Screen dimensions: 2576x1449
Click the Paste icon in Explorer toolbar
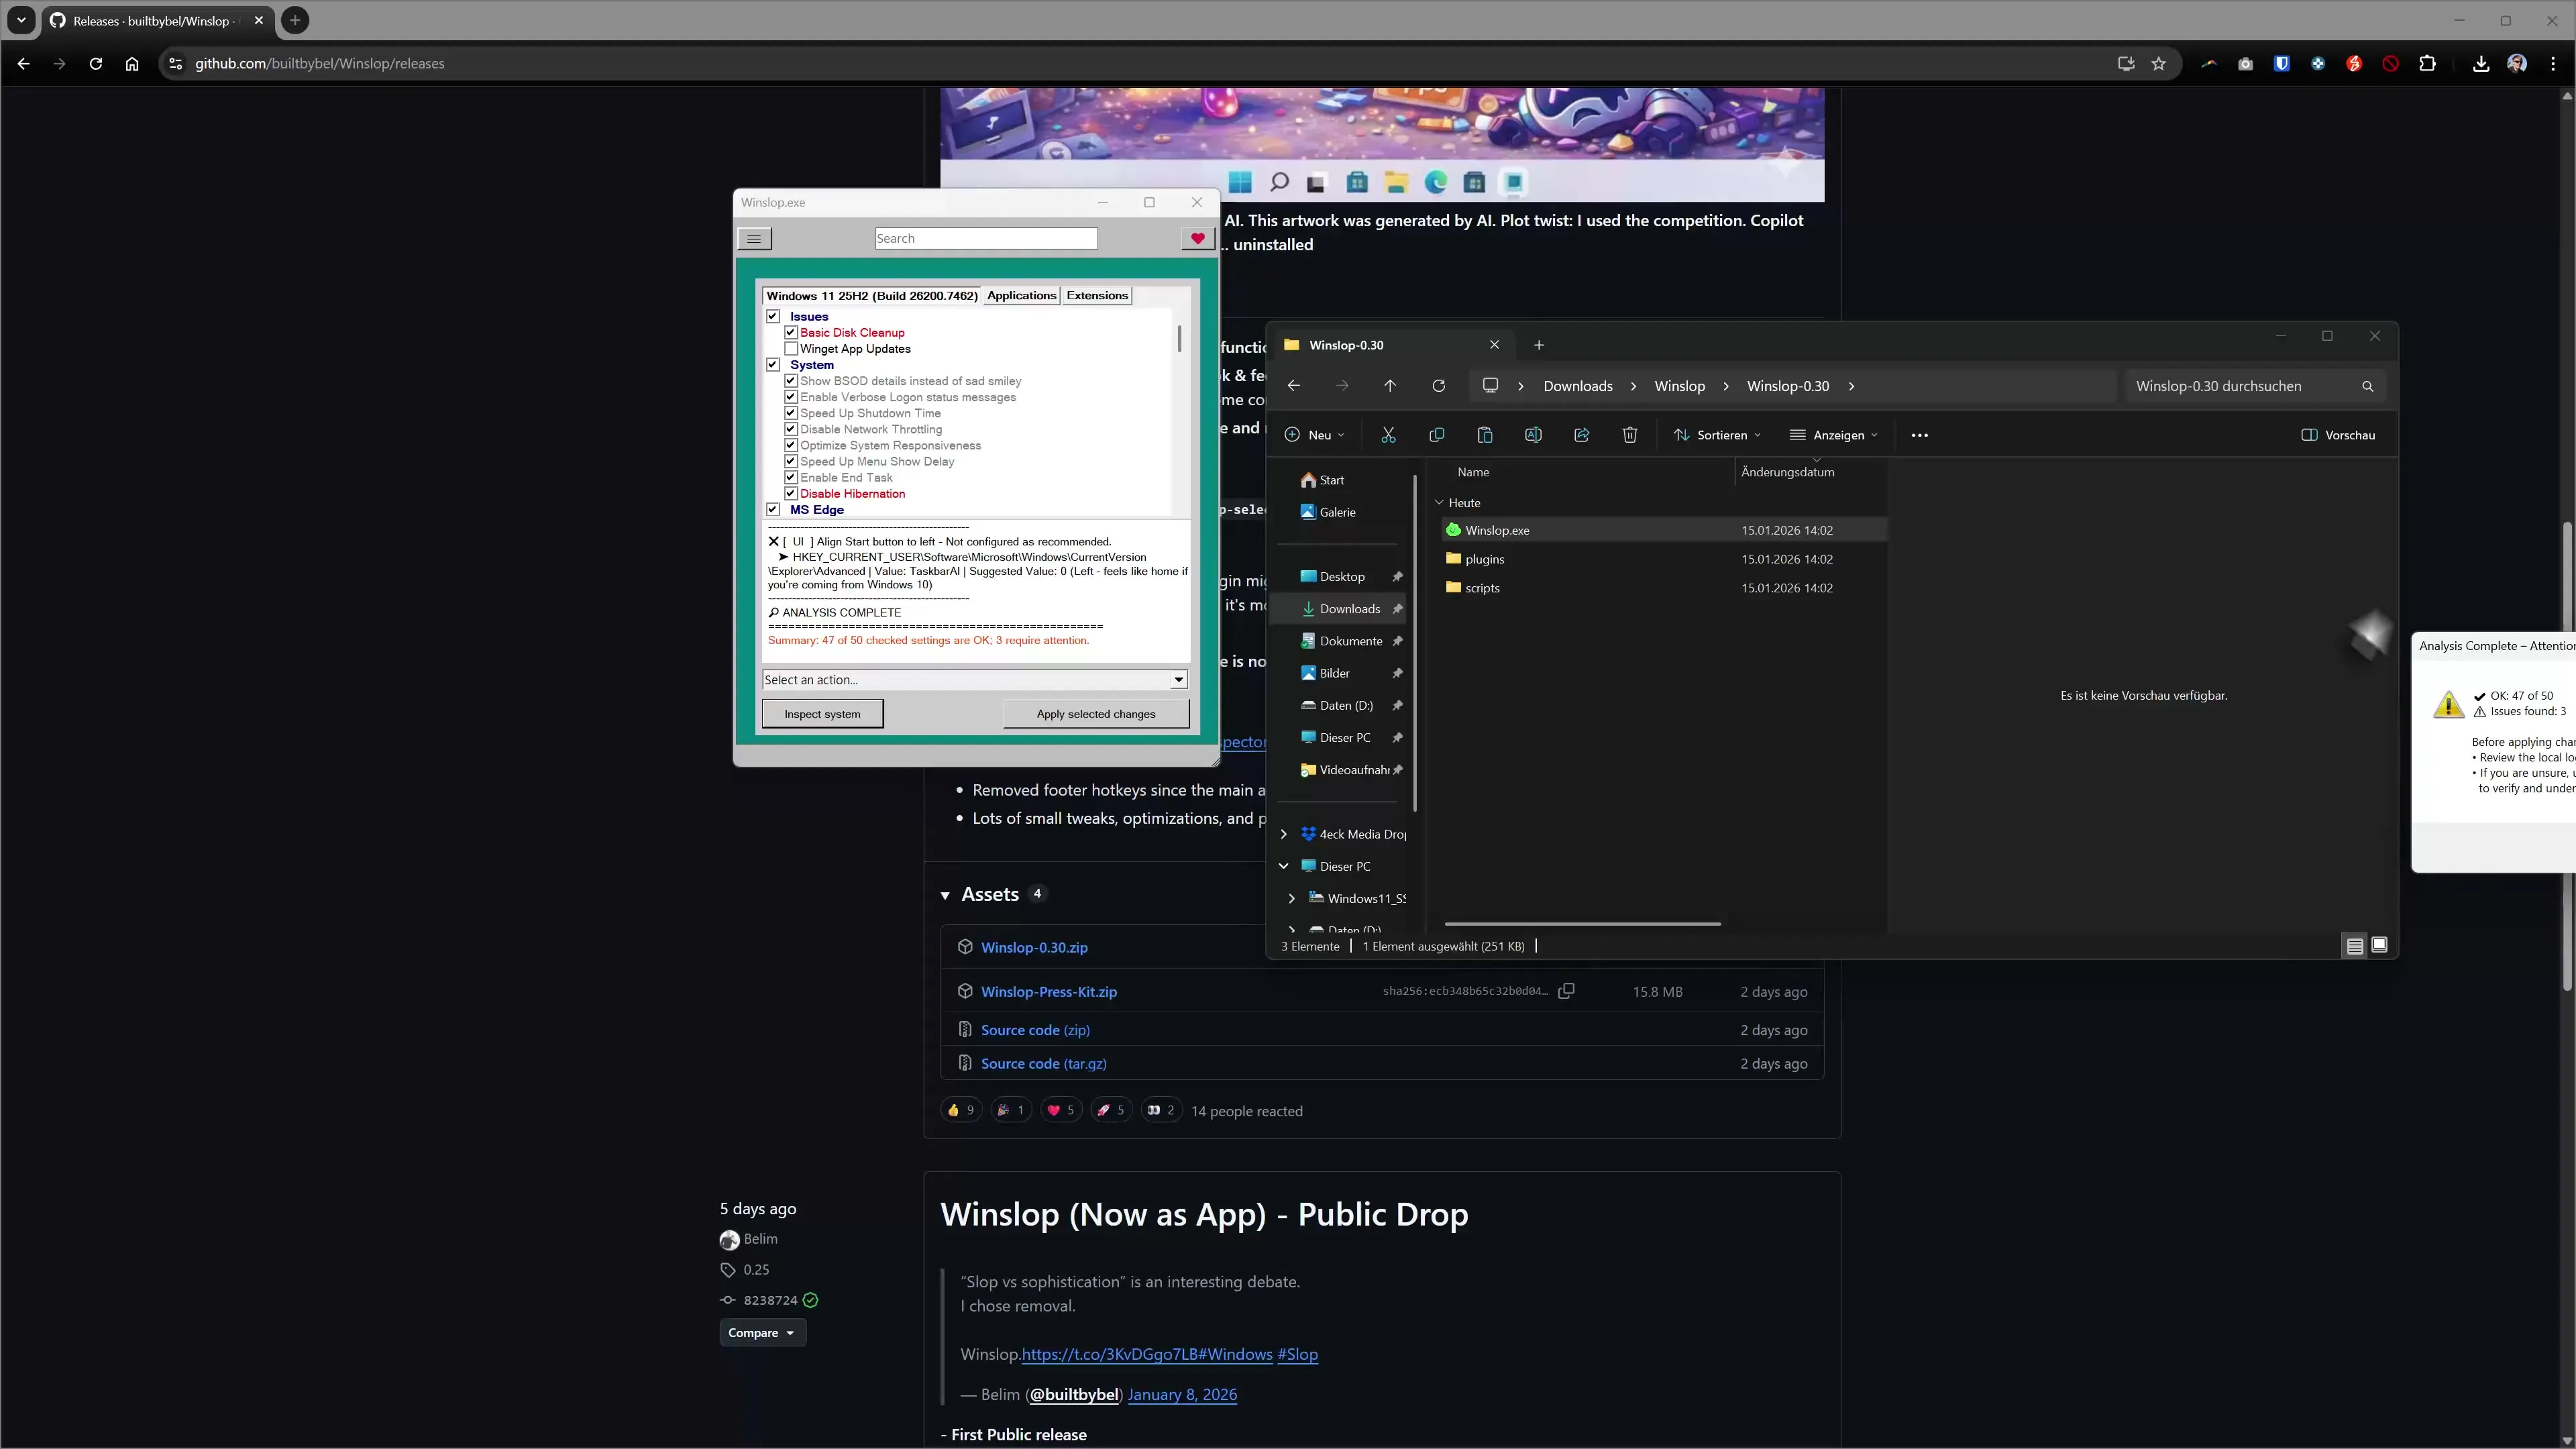point(1485,434)
